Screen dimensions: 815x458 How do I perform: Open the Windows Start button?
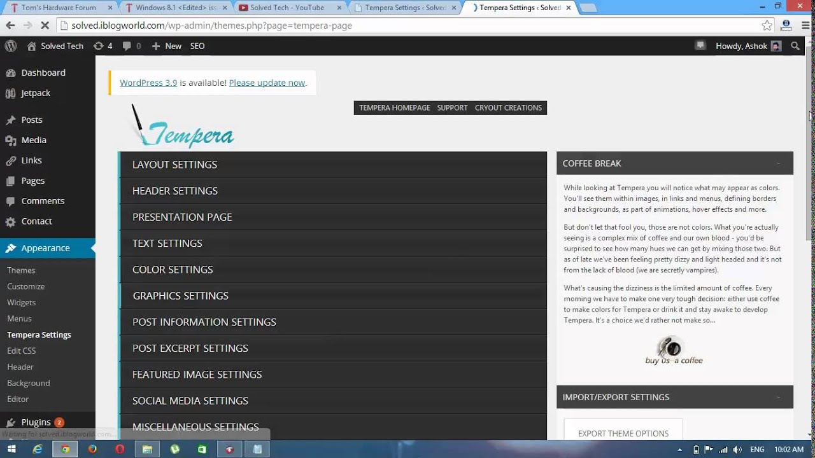11,449
